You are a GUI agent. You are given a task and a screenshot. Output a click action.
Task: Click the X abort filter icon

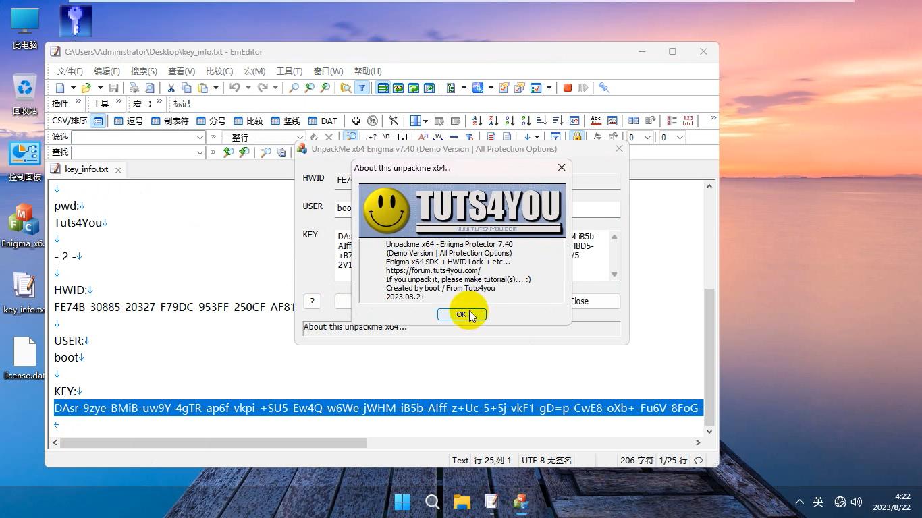point(329,137)
